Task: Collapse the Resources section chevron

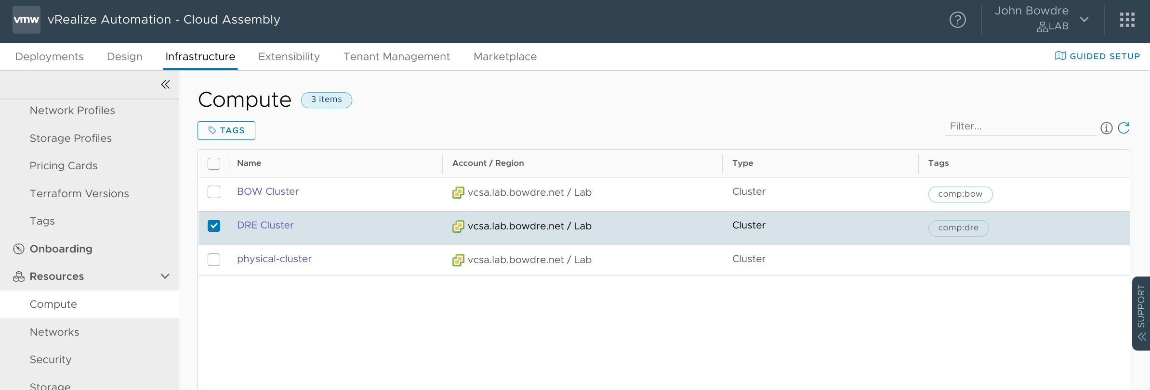Action: tap(165, 276)
